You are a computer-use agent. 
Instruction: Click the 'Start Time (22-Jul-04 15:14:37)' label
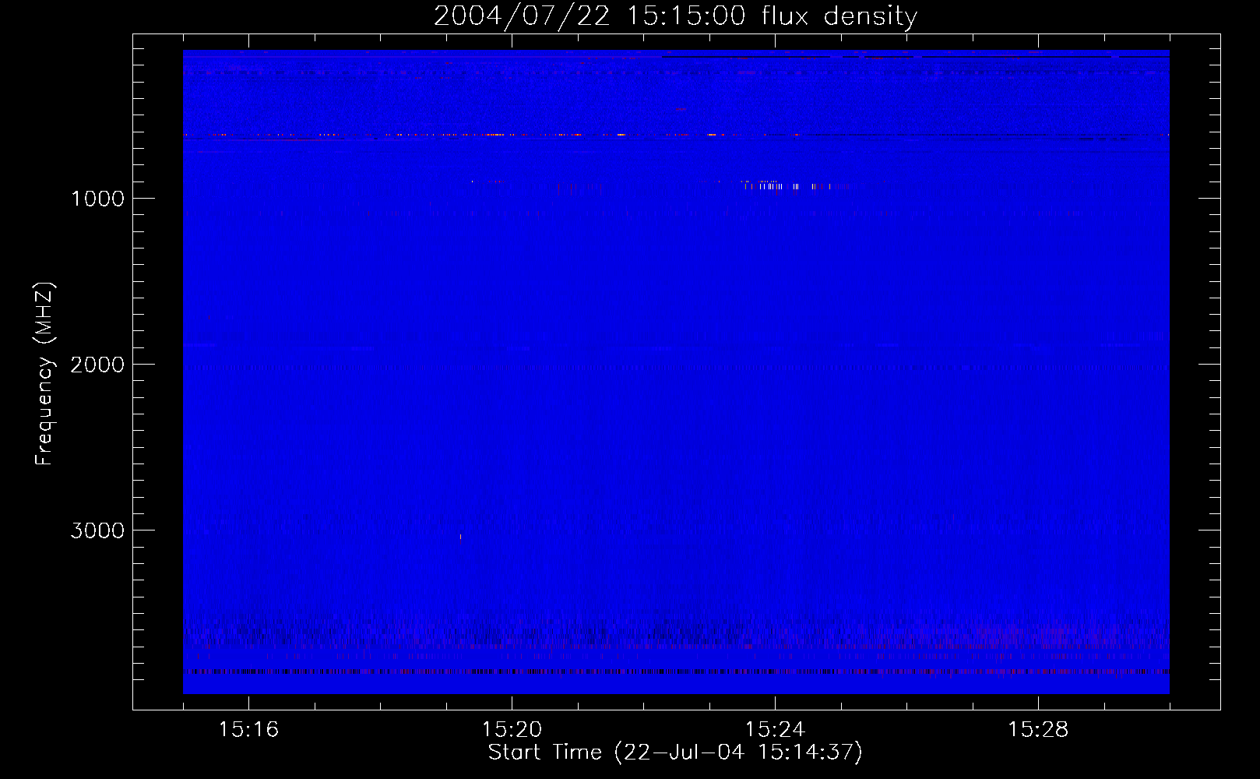click(x=675, y=753)
